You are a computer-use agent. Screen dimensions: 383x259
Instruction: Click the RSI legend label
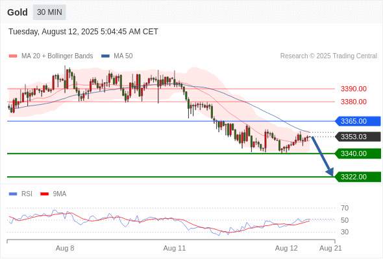(27, 194)
